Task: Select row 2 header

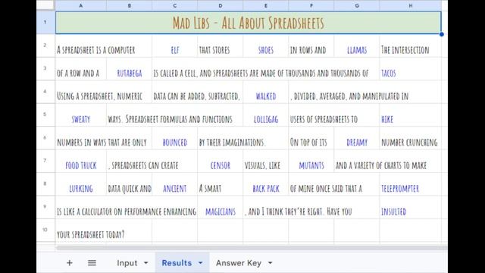Action: [x=45, y=45]
